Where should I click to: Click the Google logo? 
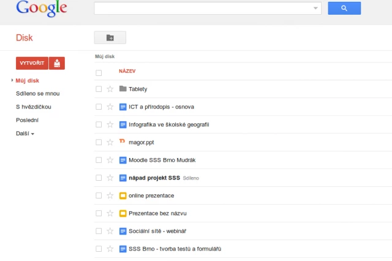[42, 9]
